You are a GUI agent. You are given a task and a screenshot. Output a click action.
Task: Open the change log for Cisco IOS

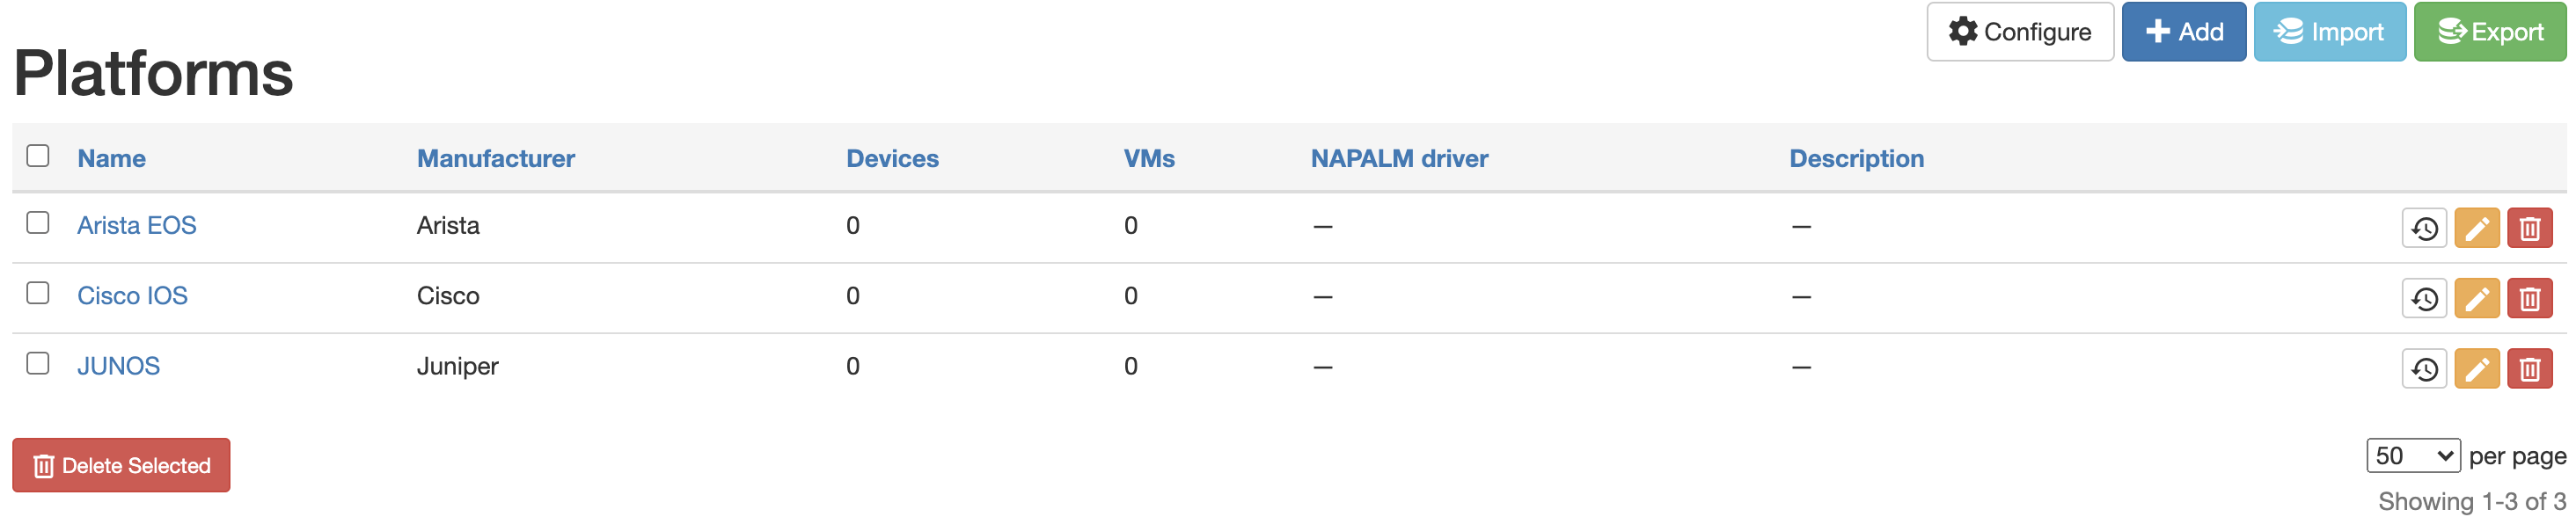pyautogui.click(x=2423, y=296)
